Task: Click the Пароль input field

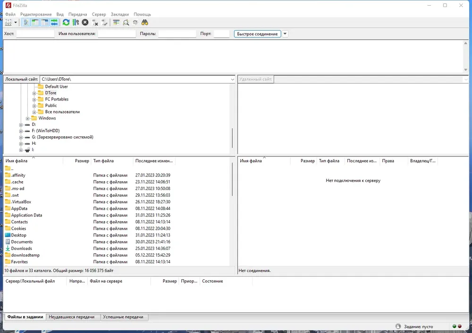Action: tap(177, 33)
